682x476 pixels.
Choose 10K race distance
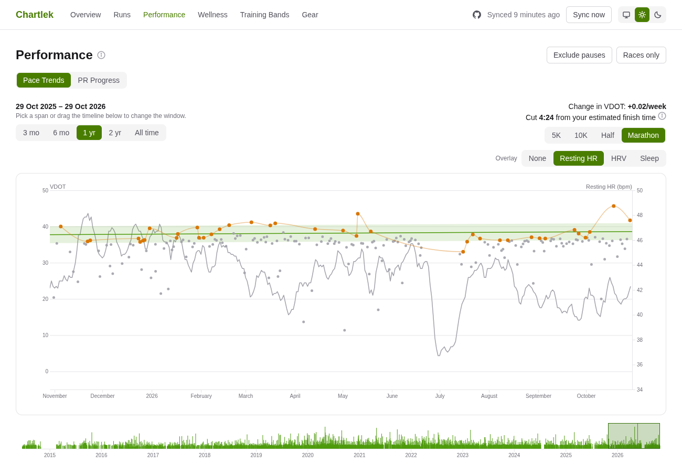pos(581,135)
